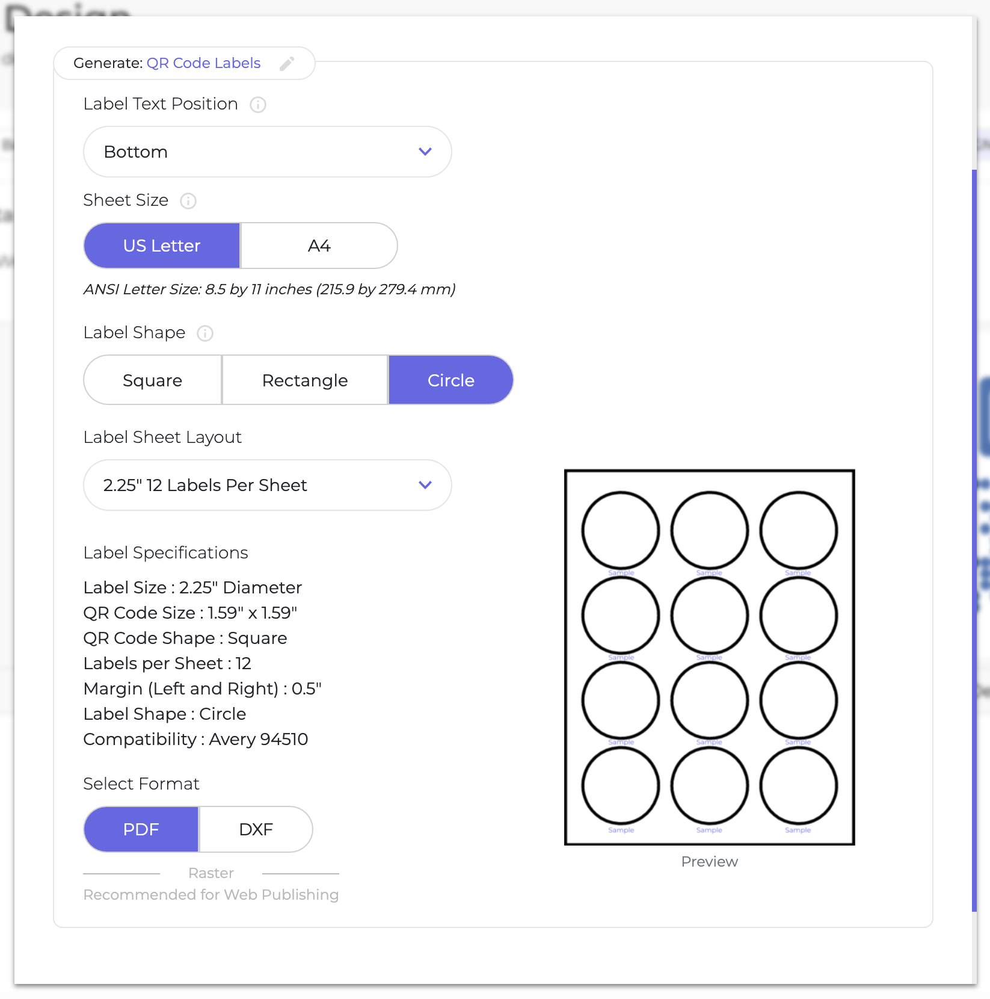The width and height of the screenshot is (990, 999).
Task: Click the label sheet preview thumbnail
Action: tap(710, 657)
